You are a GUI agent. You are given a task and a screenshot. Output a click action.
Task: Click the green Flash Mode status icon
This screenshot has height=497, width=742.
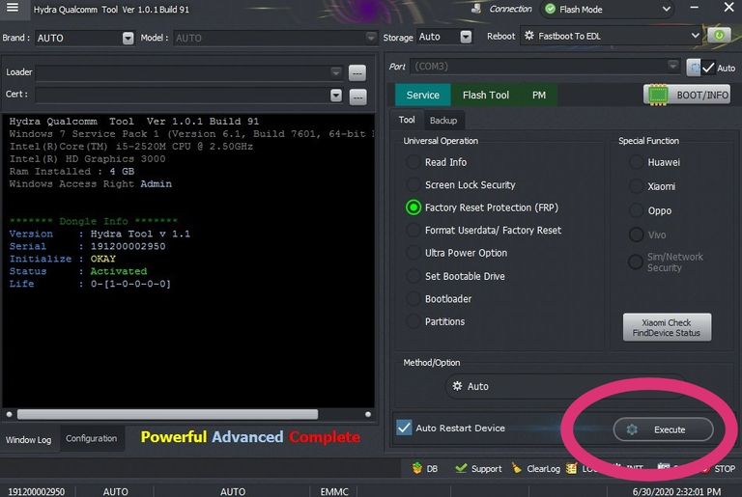pyautogui.click(x=551, y=9)
